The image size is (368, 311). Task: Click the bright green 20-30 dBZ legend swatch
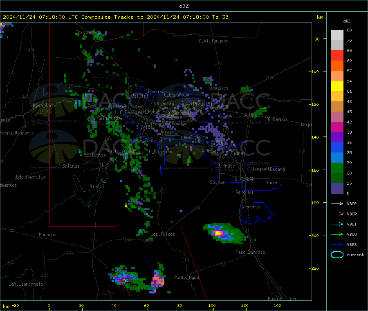337,168
